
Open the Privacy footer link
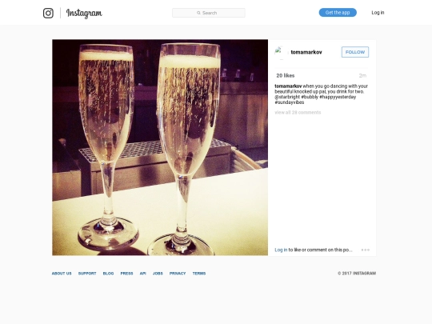(x=178, y=274)
